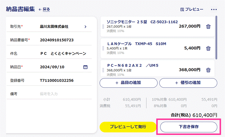The height and width of the screenshot is (137, 225).
Task: Open the LANケーブル TXMP-45 item name
Action: point(136,44)
